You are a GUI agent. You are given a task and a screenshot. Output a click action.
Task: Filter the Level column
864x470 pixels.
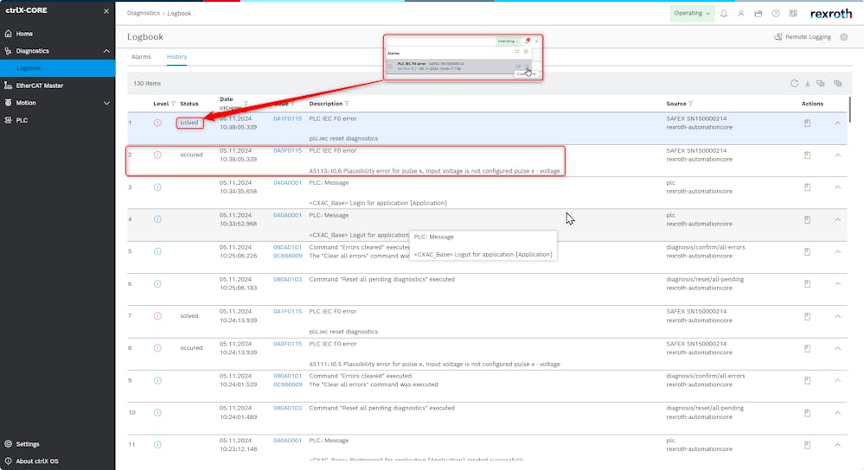click(x=173, y=104)
